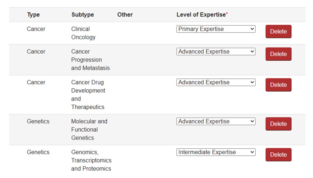Image resolution: width=313 pixels, height=178 pixels.
Task: Expand expertise dropdown for Cancer Progression and Metastasis
Action: click(216, 52)
